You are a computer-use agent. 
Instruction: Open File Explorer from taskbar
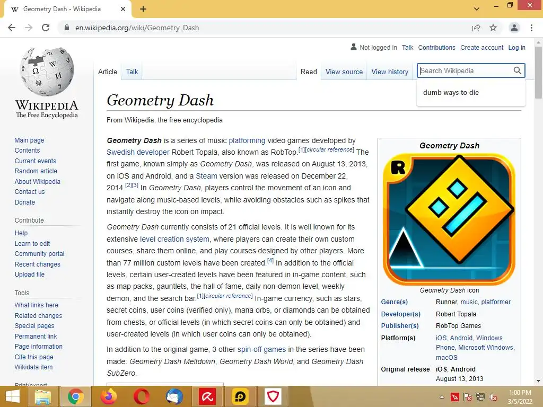click(42, 396)
